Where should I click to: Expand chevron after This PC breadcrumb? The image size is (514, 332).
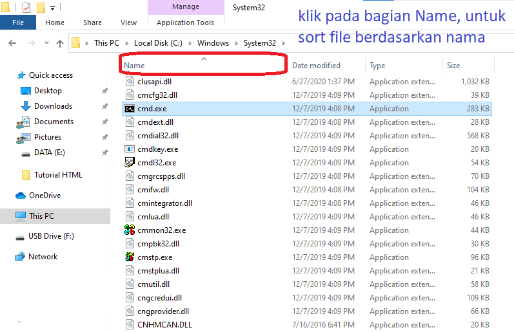(126, 43)
